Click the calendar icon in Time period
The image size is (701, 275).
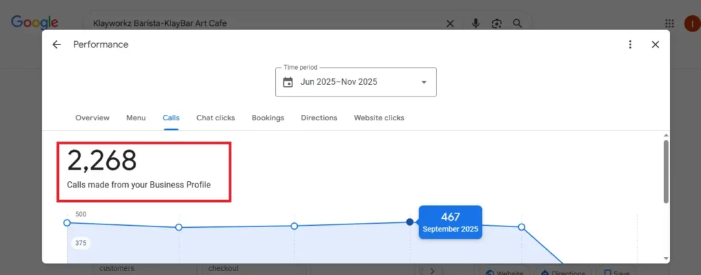[288, 82]
